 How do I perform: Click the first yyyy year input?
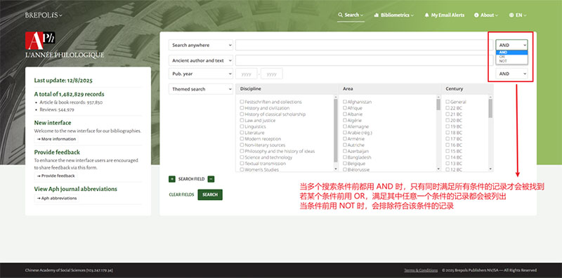pos(247,74)
